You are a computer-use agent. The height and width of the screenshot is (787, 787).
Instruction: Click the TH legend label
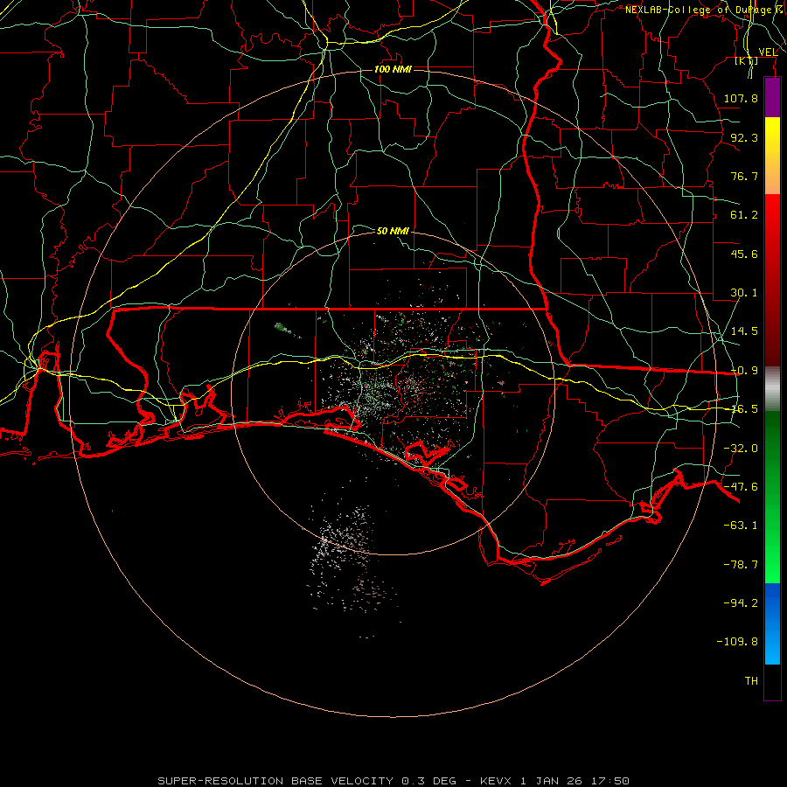coord(751,681)
